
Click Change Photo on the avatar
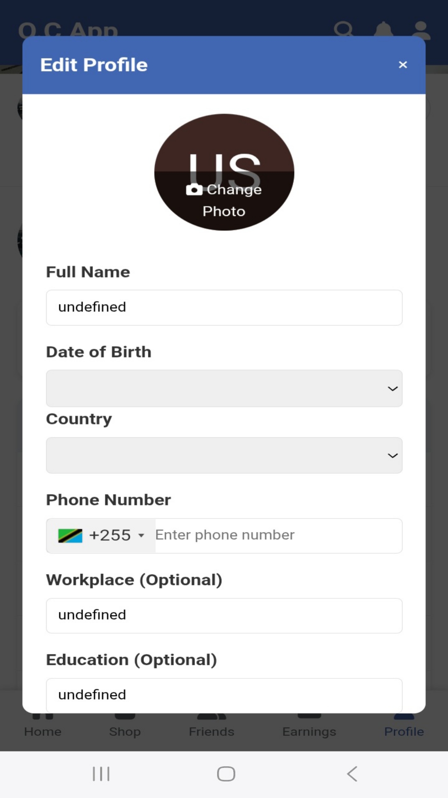click(x=224, y=200)
